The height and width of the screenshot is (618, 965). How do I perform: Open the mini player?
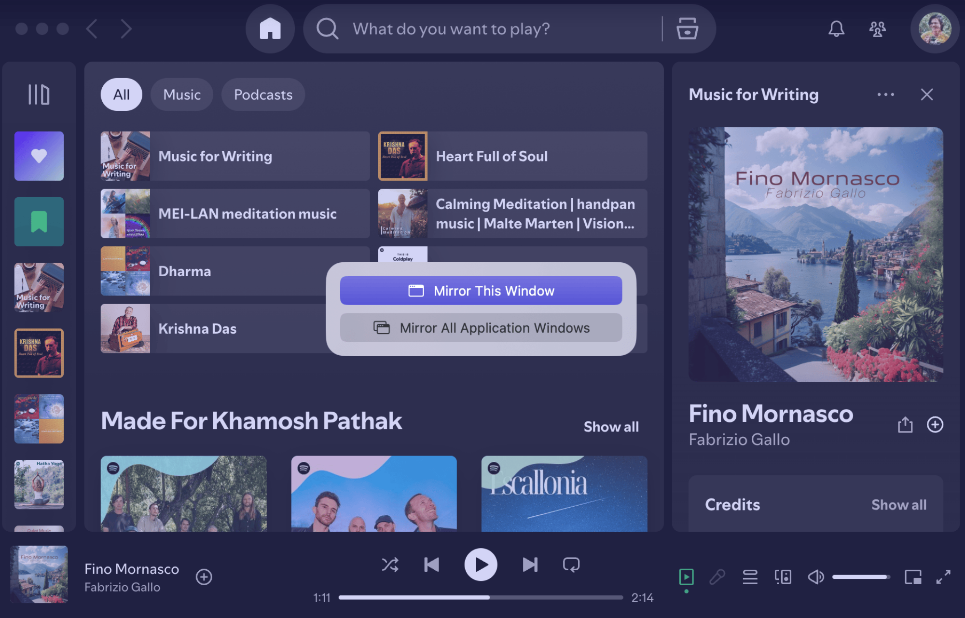pyautogui.click(x=913, y=577)
